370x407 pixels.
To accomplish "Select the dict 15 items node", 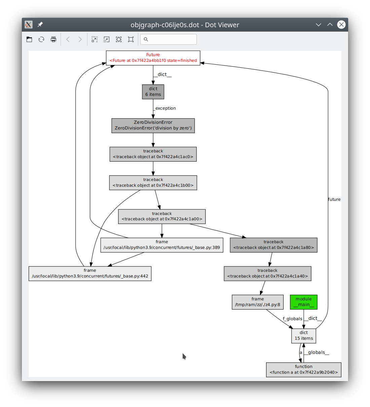I will 303,336.
